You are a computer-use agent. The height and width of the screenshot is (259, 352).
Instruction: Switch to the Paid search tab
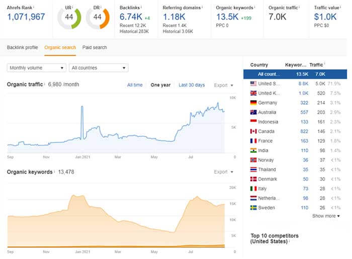click(95, 47)
